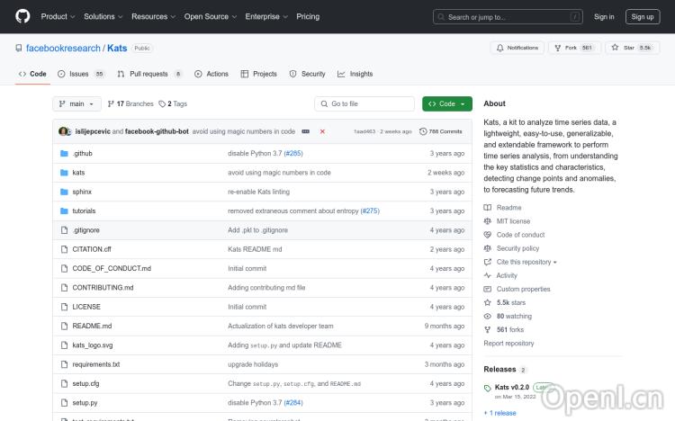Screen dimensions: 675x421
Task: Open the README.md file link
Action: [92, 326]
